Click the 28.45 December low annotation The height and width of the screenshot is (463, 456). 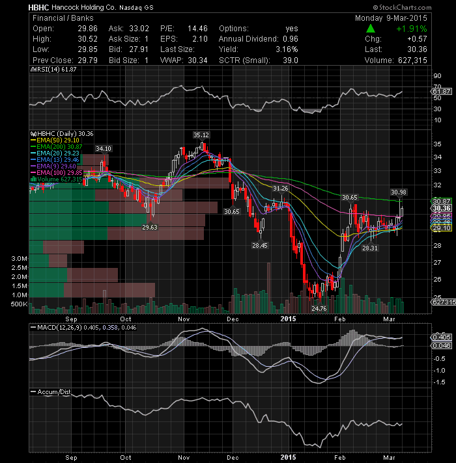coord(260,245)
